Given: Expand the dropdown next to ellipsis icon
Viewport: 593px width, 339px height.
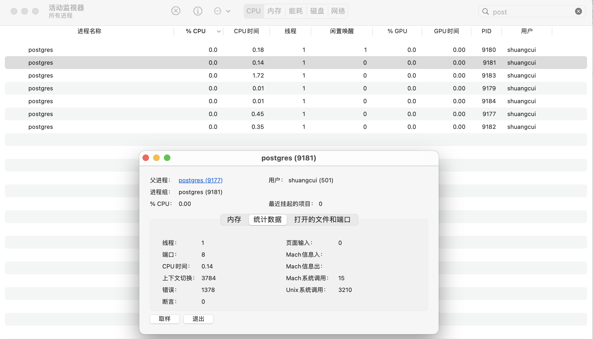Looking at the screenshot, I should coord(228,11).
